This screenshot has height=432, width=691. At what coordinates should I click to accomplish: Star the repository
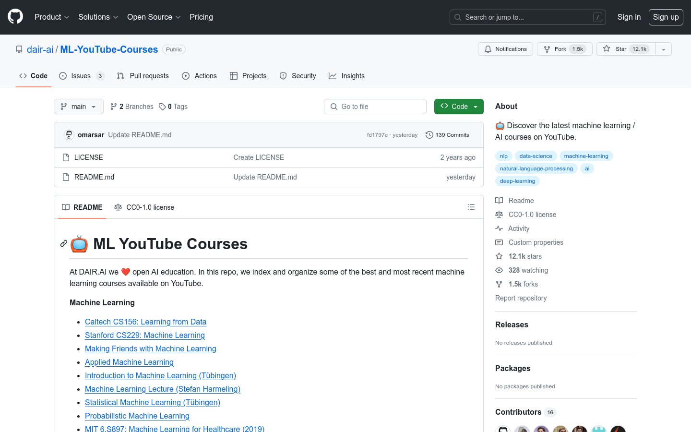(626, 49)
